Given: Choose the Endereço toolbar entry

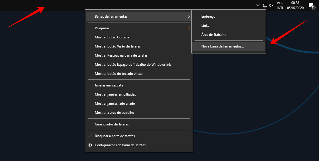Looking at the screenshot, I should coord(208,16).
